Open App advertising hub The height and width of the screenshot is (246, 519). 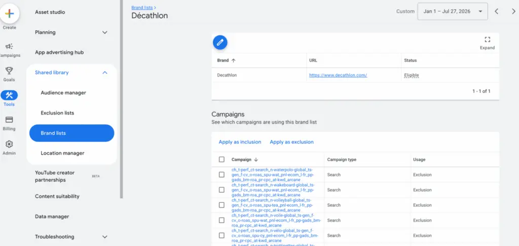59,52
